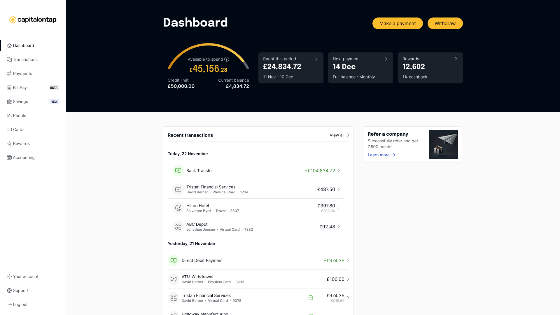Click the Withdraw button
Image resolution: width=560 pixels, height=315 pixels.
pos(445,23)
